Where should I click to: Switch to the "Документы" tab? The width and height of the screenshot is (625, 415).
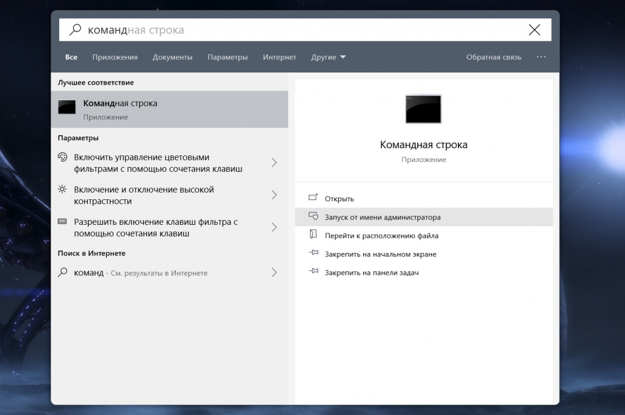pos(172,57)
